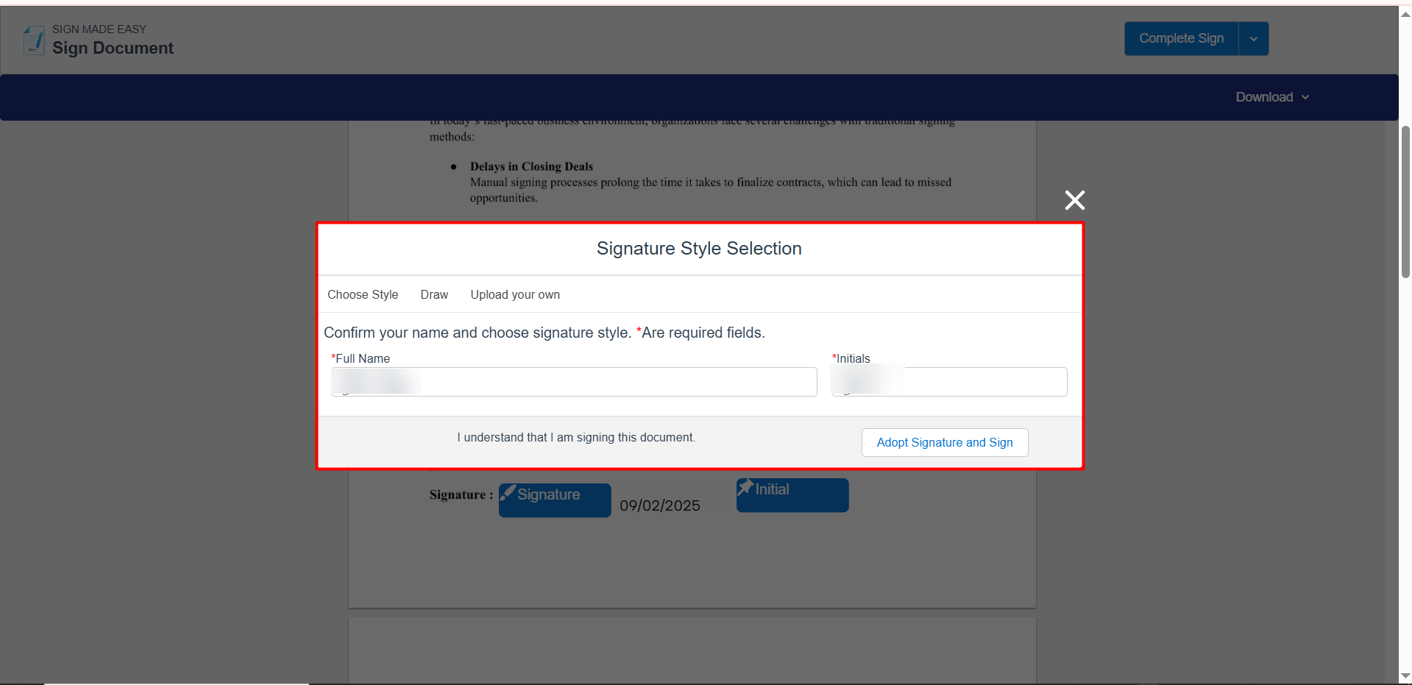
Task: Click the page scrollbar up arrow
Action: click(x=1405, y=14)
